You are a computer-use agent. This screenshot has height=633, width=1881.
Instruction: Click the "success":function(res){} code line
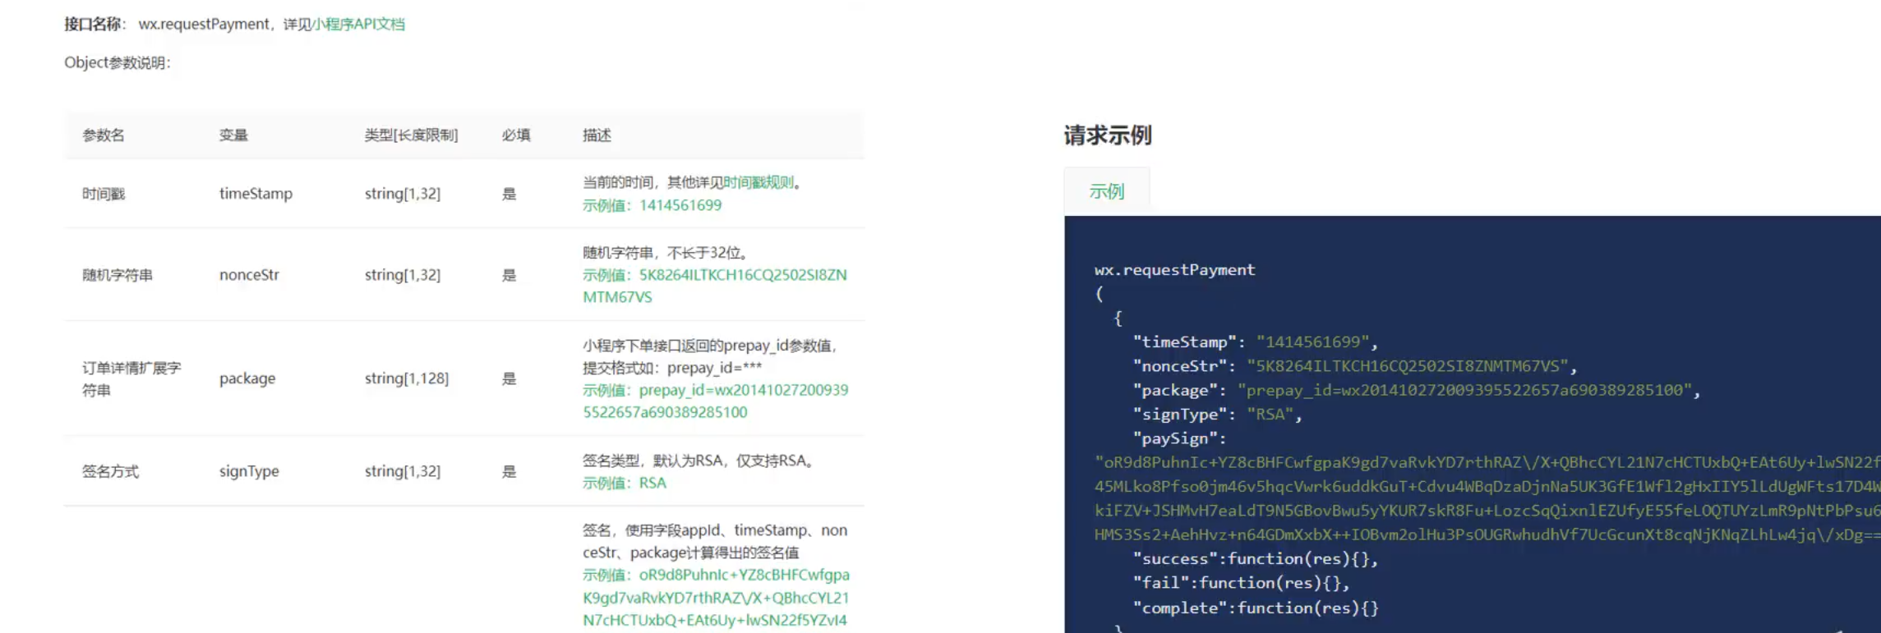[x=1255, y=558]
